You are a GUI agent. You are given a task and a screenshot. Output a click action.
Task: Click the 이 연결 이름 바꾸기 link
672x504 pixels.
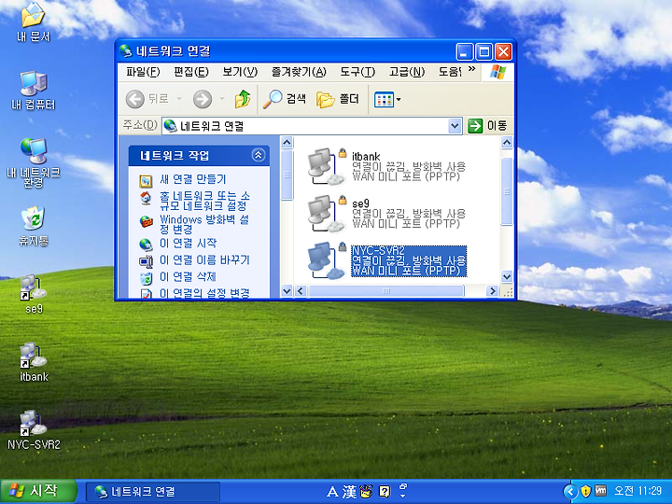(204, 260)
